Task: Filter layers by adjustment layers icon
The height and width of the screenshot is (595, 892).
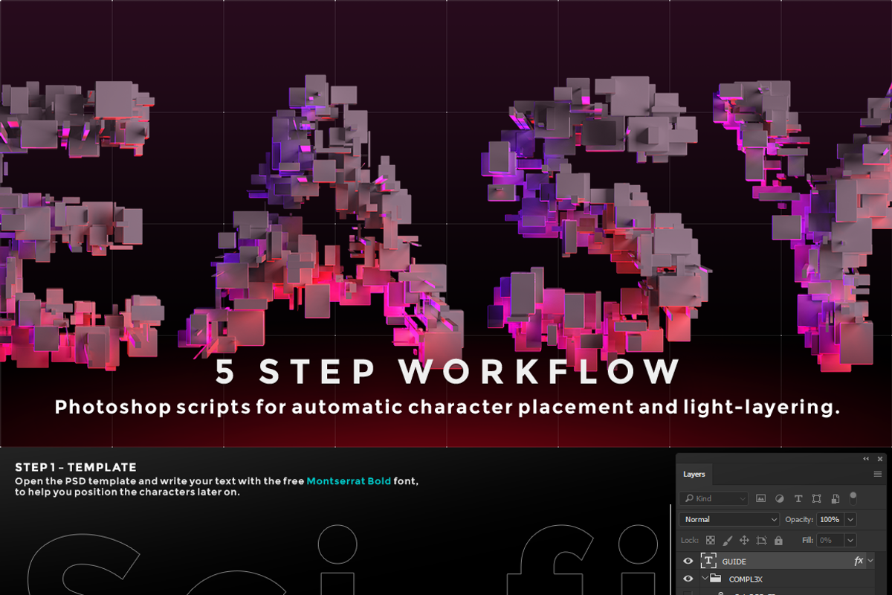Action: coord(780,498)
